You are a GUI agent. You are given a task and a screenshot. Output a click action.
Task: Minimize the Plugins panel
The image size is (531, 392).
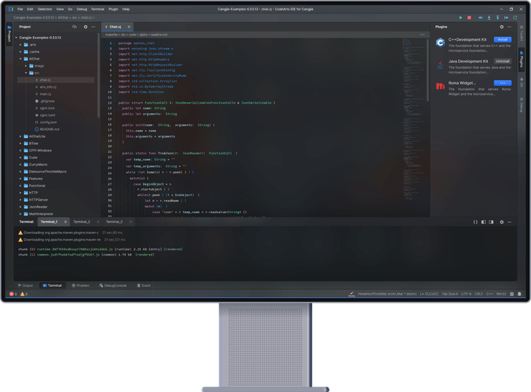pyautogui.click(x=509, y=27)
